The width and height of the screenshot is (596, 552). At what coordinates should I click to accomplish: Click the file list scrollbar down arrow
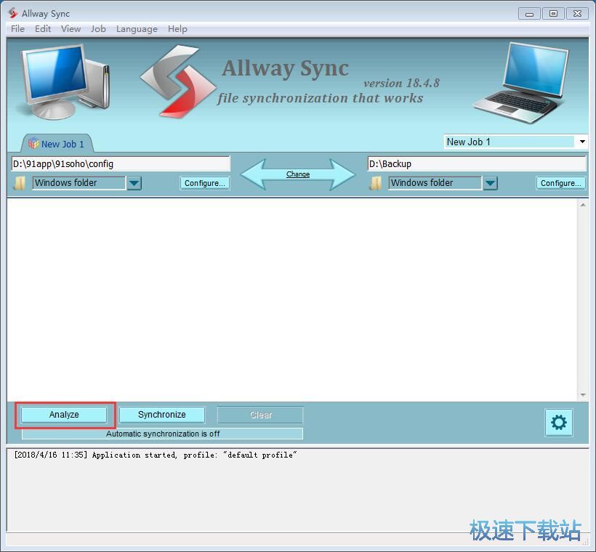point(583,395)
